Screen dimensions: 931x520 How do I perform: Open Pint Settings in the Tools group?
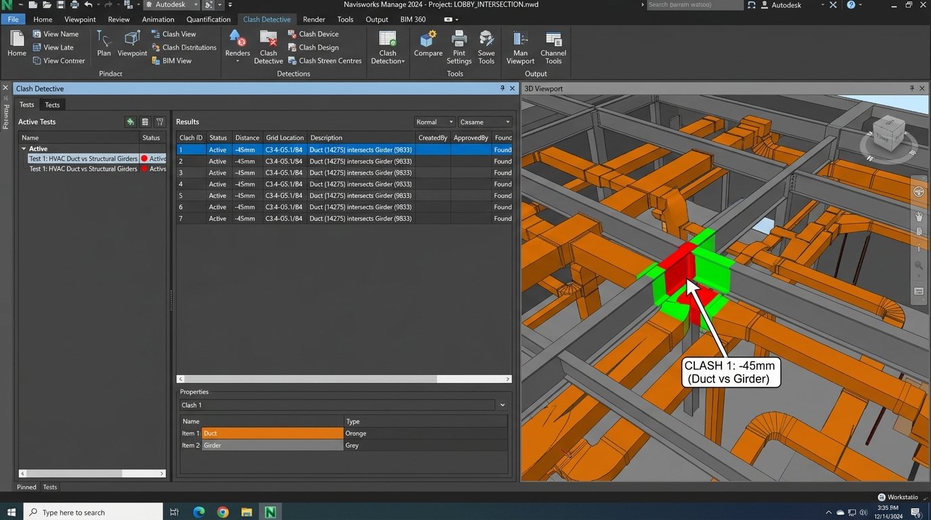459,47
